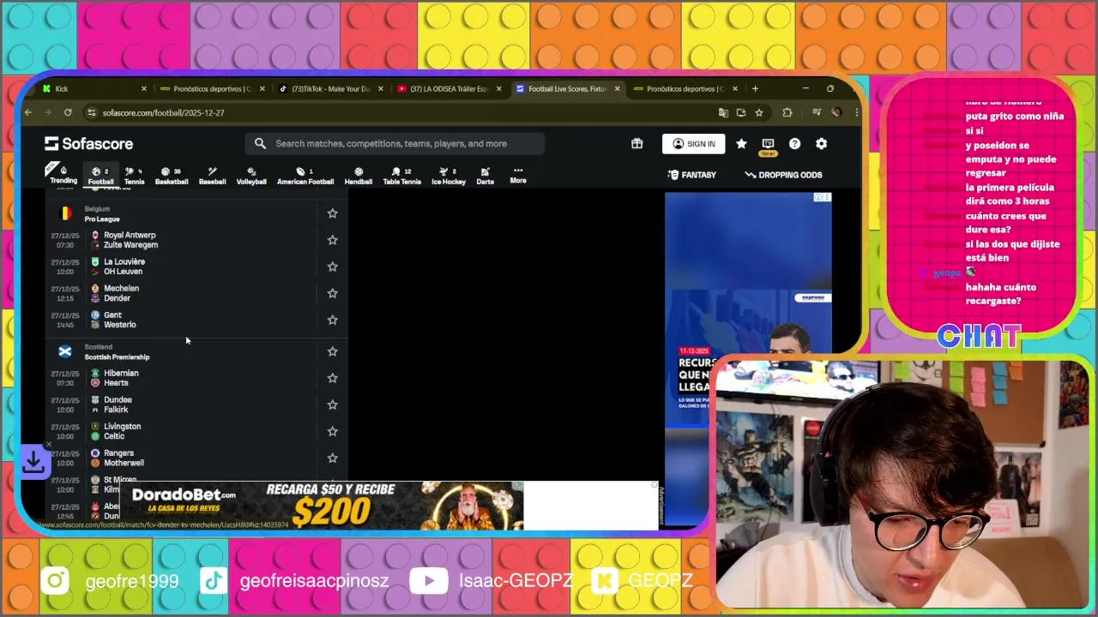Click the Sofascore logo
The image size is (1098, 617).
click(89, 143)
